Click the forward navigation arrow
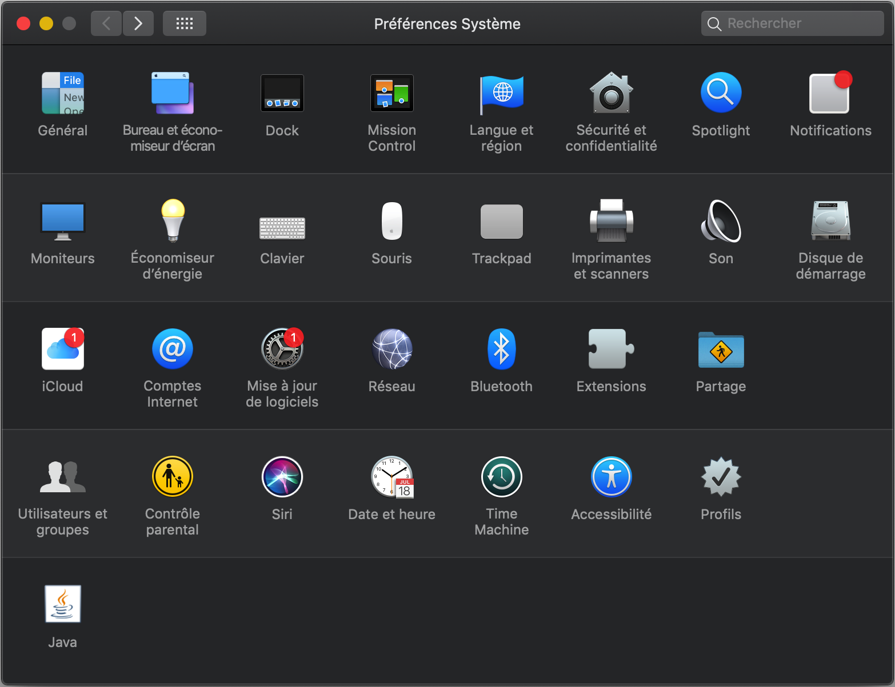Viewport: 895px width, 687px height. 138,23
